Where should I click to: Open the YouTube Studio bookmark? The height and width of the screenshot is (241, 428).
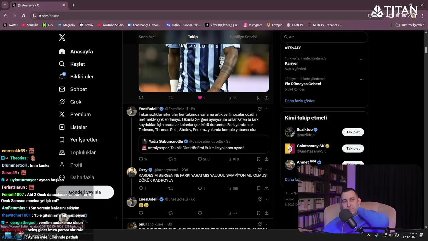click(x=110, y=25)
